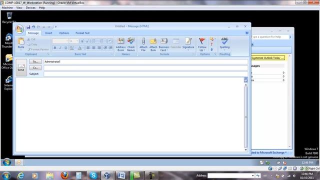
Task: Click the To field containing Administrator
Action: coord(145,61)
